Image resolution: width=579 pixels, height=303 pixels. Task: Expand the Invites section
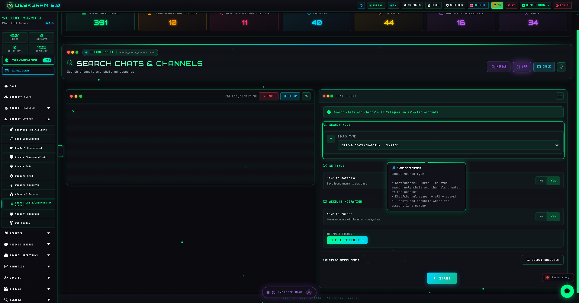coord(29,278)
